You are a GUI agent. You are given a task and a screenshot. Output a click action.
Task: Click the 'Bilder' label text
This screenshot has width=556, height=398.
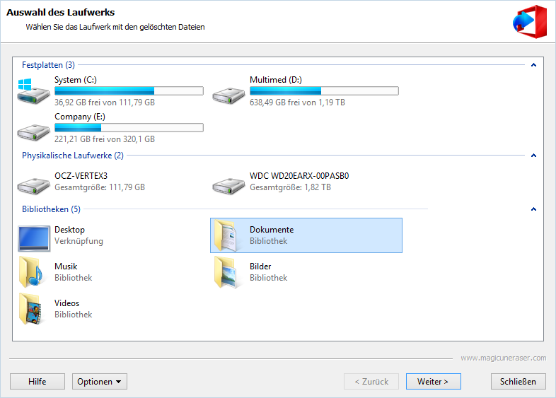point(260,267)
